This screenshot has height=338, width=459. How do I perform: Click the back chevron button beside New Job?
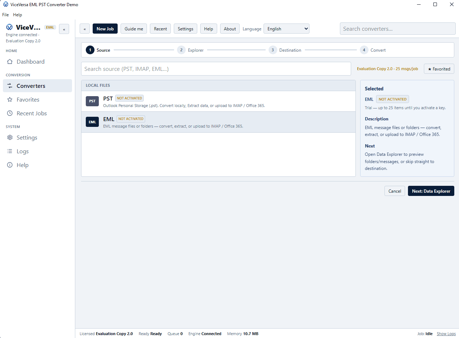(x=85, y=29)
